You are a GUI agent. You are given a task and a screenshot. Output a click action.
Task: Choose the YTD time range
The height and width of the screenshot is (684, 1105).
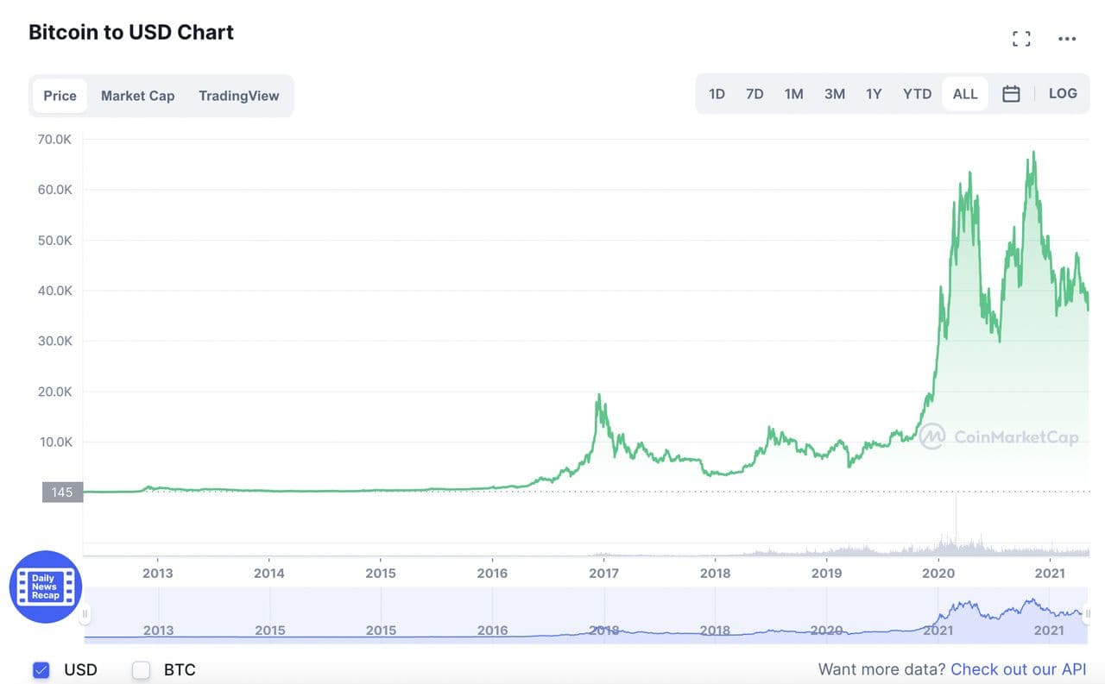[917, 94]
